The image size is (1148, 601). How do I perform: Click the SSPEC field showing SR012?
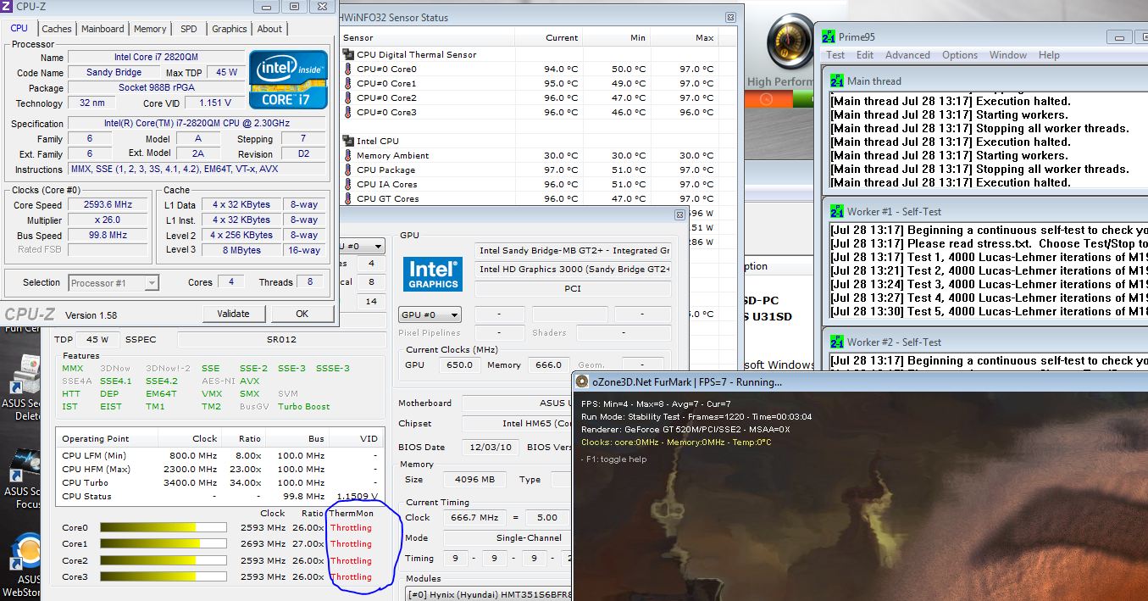point(283,339)
